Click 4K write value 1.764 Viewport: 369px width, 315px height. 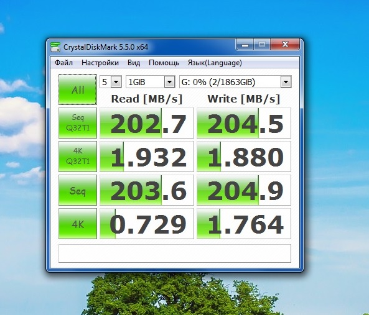coord(244,224)
